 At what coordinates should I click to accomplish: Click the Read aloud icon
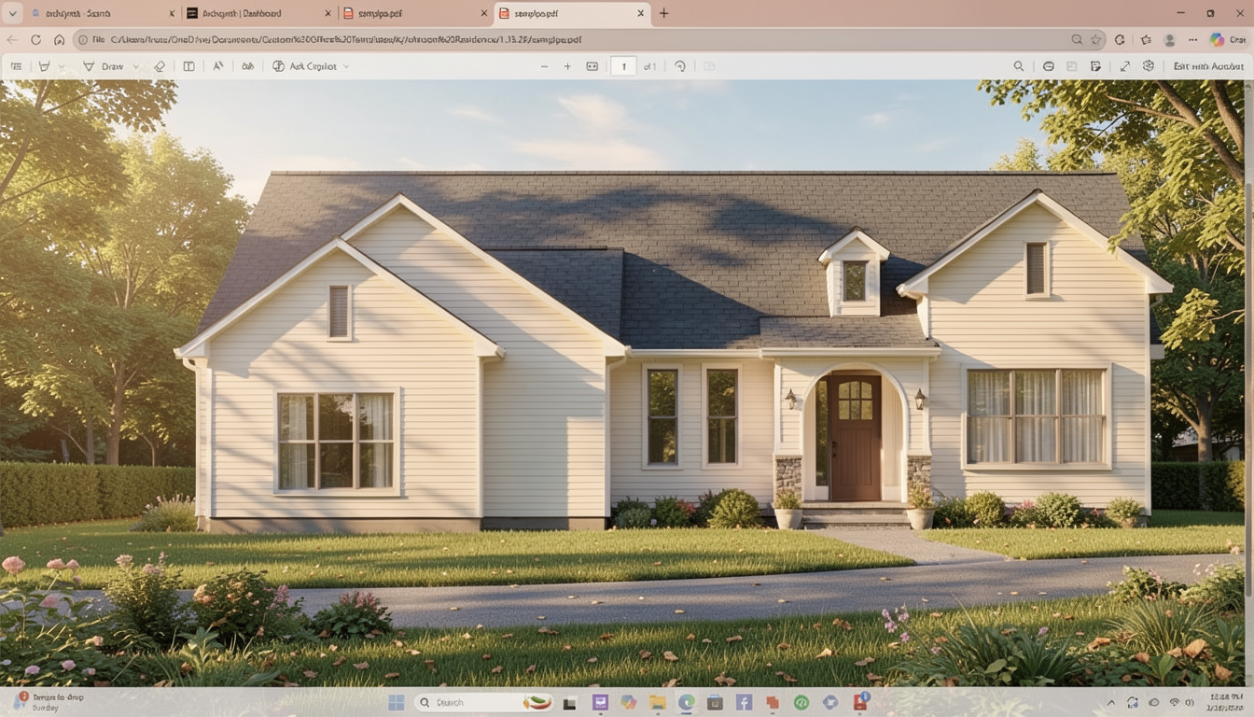click(x=218, y=66)
